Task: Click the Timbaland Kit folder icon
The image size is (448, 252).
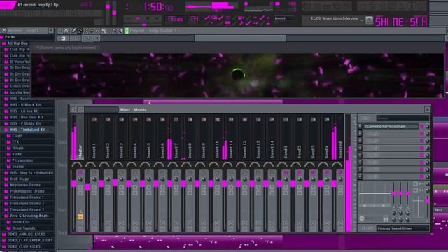Action: point(6,129)
